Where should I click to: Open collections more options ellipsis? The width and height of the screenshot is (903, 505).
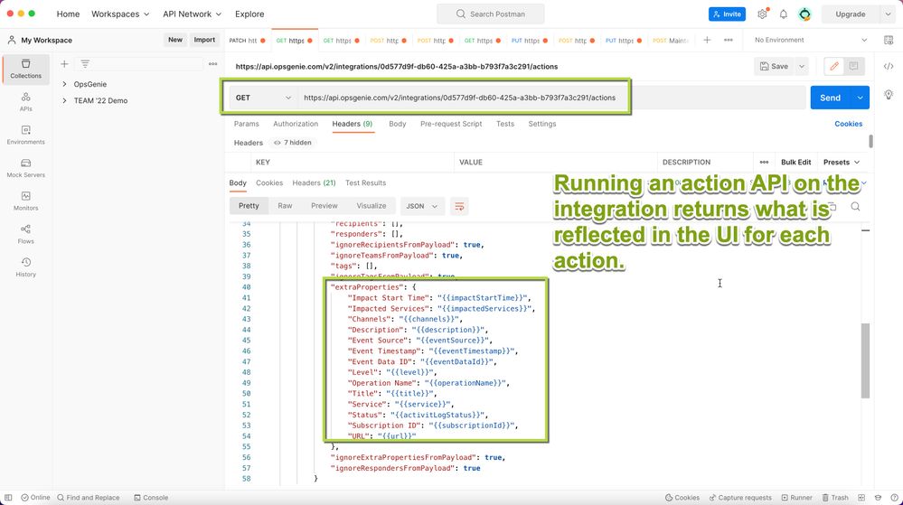click(x=212, y=64)
